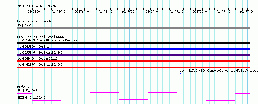Select the nsv6442376 (Sedlazeck2020) label
The height and width of the screenshot is (104, 258).
click(40, 65)
